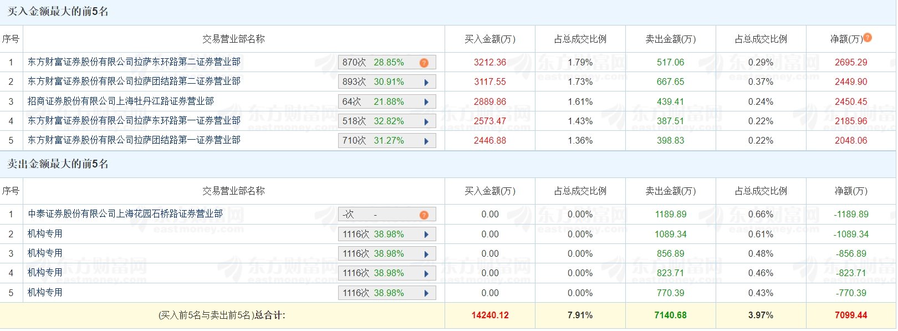
Task: Click the total net amount 7099.44 cell
Action: click(851, 315)
